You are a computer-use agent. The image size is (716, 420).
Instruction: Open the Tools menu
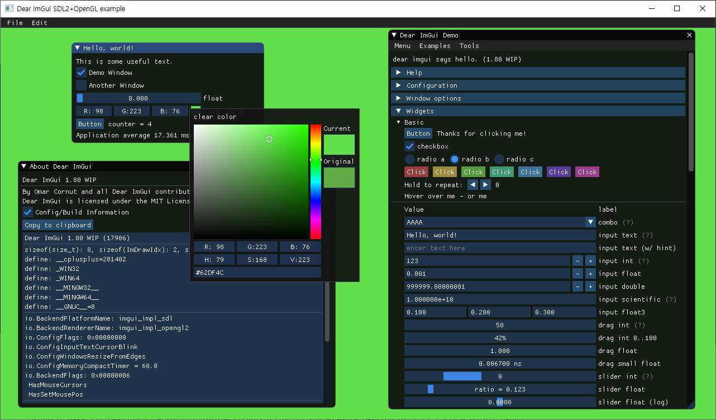click(469, 46)
